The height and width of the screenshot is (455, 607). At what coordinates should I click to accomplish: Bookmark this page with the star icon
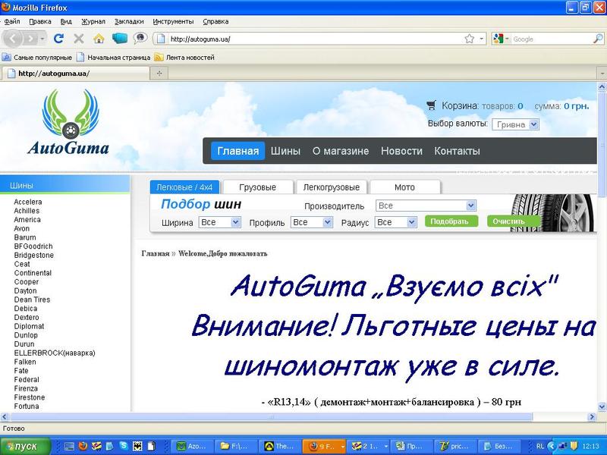pyautogui.click(x=470, y=39)
